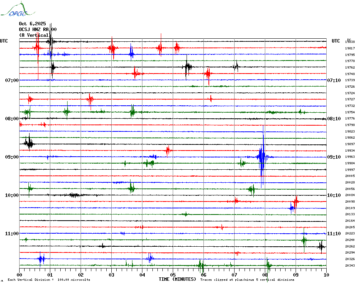The width and height of the screenshot is (357, 285).
Task: Select the 11:10 label on right edge
Action: tap(334, 234)
